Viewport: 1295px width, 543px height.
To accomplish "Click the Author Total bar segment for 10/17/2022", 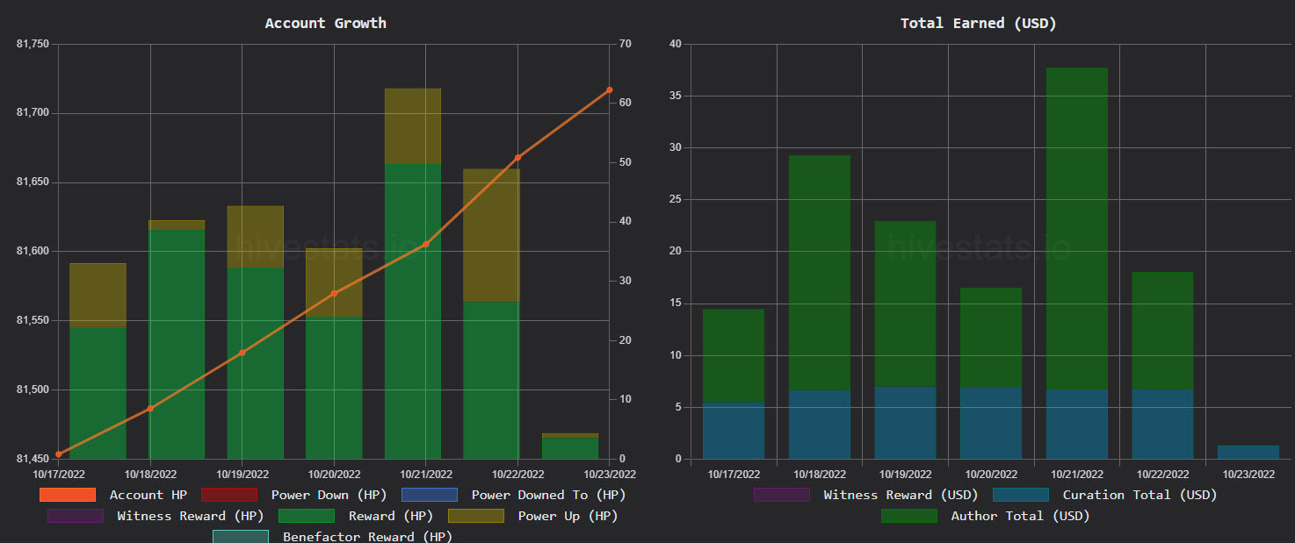I will [x=734, y=355].
